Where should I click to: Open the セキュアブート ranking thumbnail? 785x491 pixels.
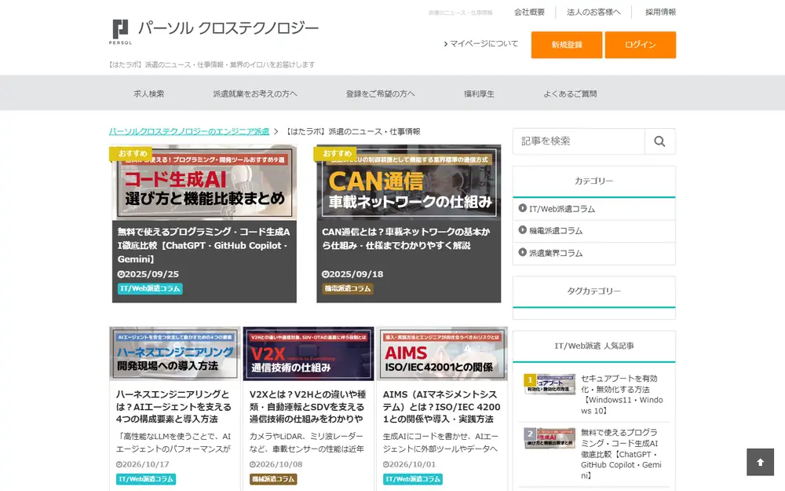(549, 384)
